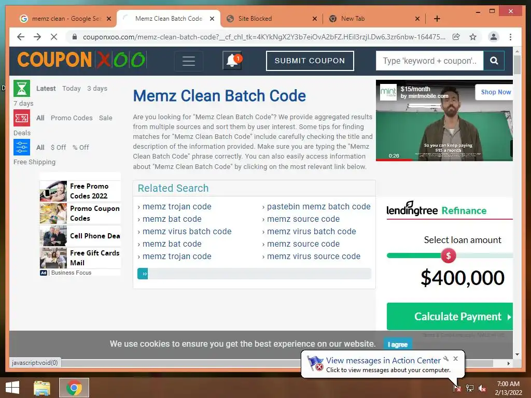
Task: Click the red coupon percent icon
Action: pos(22,118)
